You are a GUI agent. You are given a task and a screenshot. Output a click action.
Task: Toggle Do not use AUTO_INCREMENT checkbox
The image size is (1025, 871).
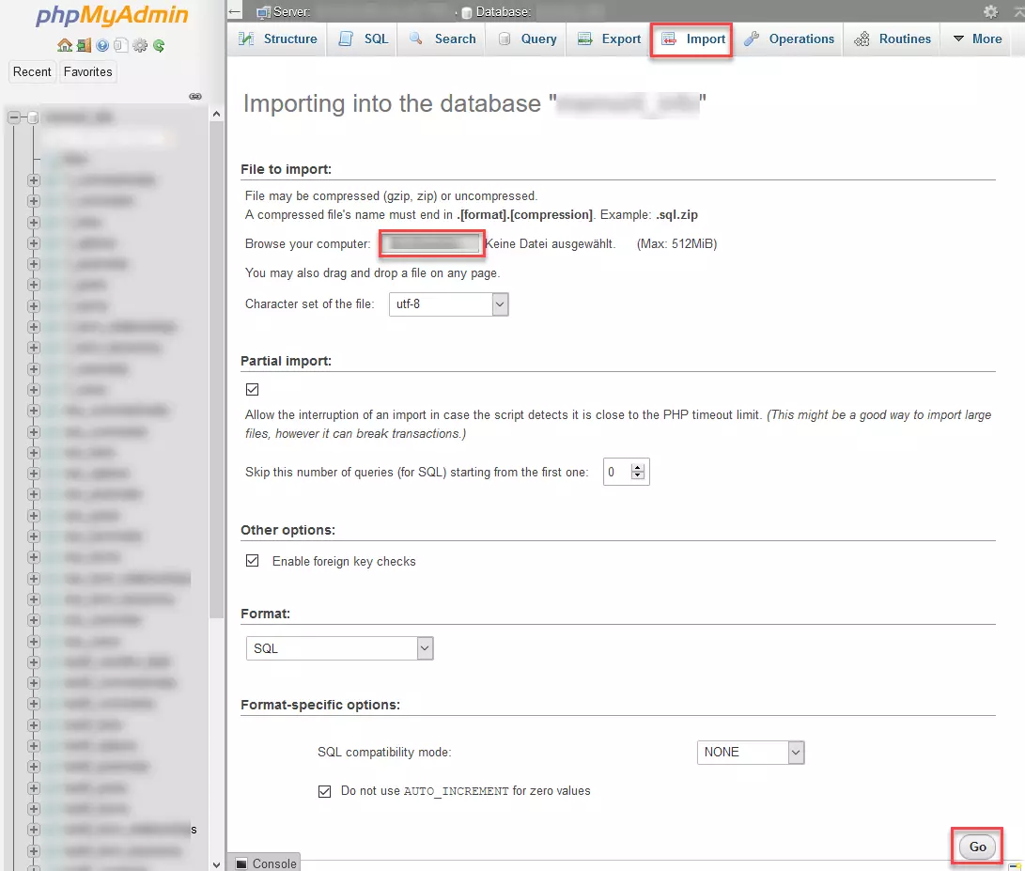(324, 791)
